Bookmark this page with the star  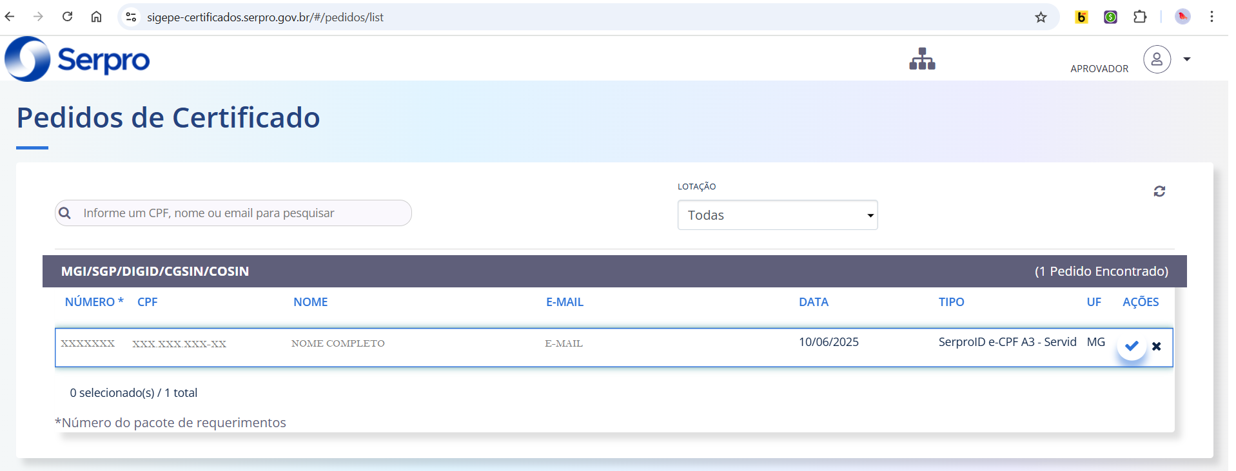pos(1041,17)
